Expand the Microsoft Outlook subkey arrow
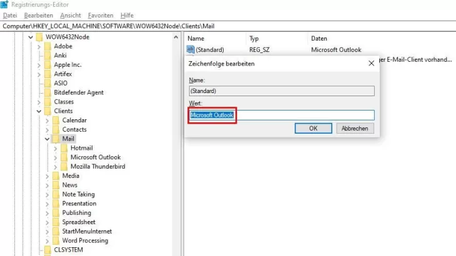 [56, 157]
